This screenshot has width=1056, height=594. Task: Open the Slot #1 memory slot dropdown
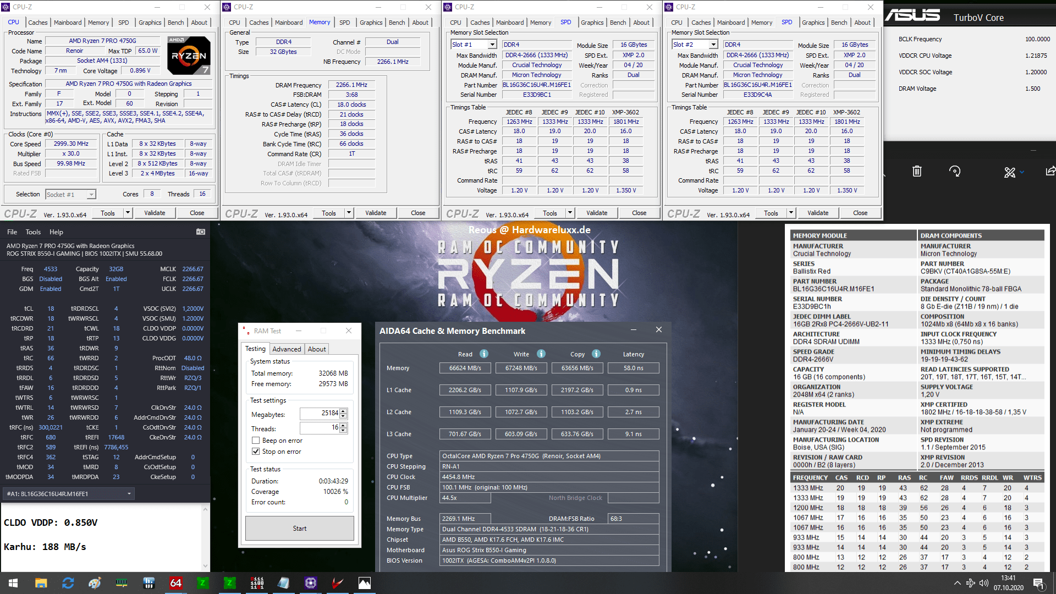(474, 45)
